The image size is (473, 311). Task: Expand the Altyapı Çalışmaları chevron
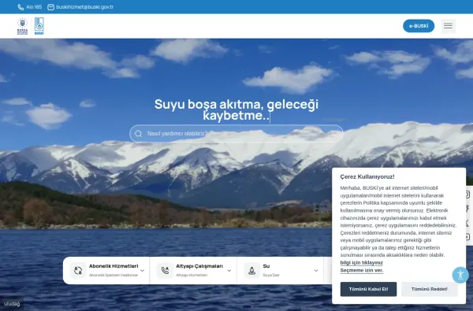(x=229, y=271)
